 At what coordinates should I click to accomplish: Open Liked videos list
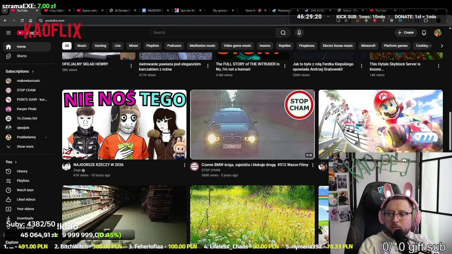[x=27, y=199]
